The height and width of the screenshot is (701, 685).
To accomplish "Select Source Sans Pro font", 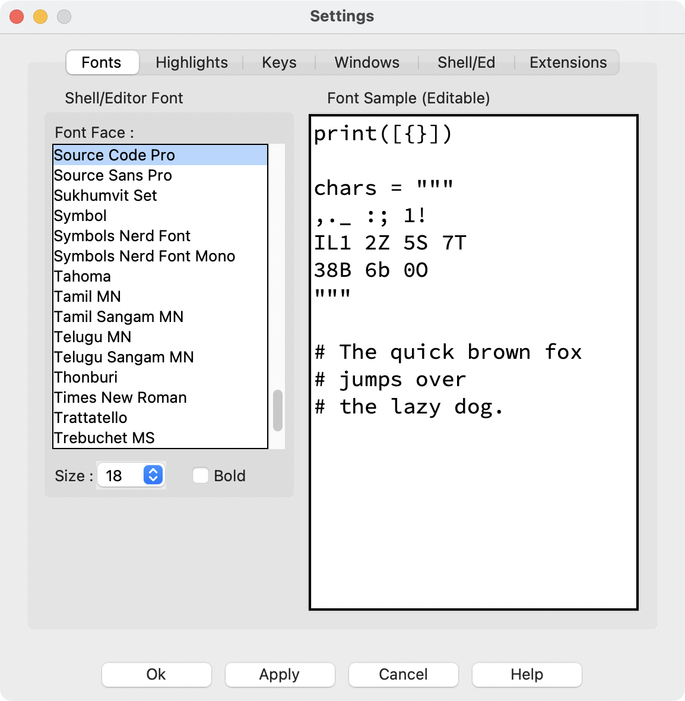I will click(112, 175).
